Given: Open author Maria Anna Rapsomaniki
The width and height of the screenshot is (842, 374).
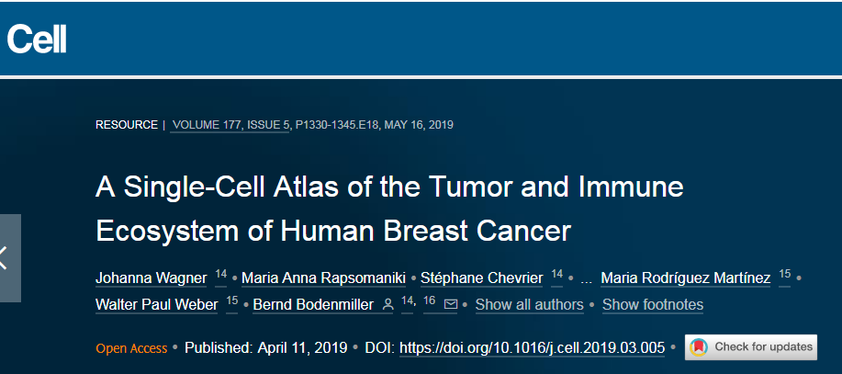Looking at the screenshot, I should (x=325, y=278).
